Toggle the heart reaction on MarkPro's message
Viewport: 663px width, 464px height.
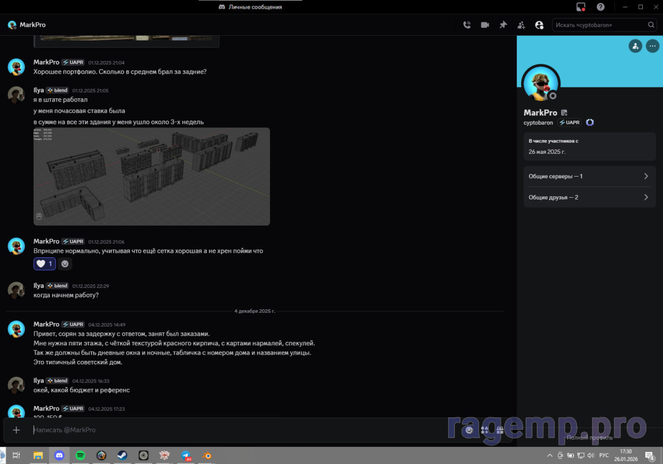tap(45, 264)
